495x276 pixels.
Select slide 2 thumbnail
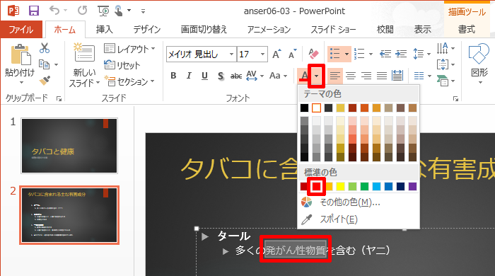point(69,215)
